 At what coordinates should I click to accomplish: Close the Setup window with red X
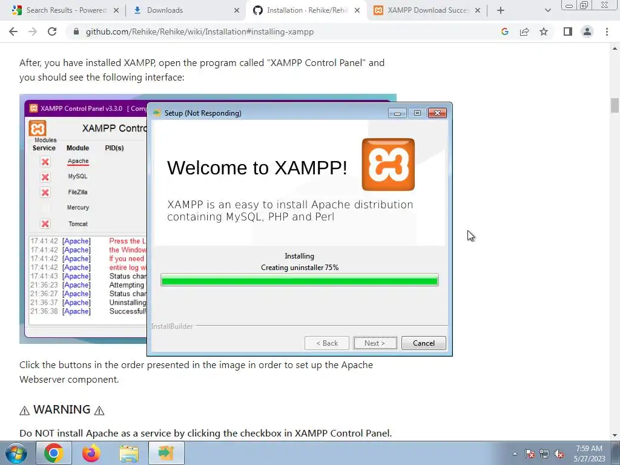click(x=437, y=113)
